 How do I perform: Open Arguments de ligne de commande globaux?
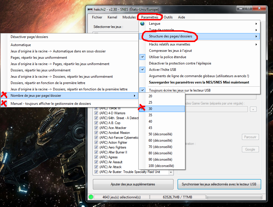(199, 76)
